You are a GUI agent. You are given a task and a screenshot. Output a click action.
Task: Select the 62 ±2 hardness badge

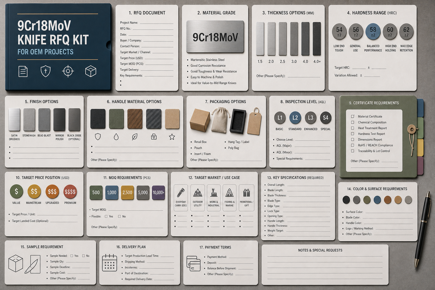click(406, 31)
